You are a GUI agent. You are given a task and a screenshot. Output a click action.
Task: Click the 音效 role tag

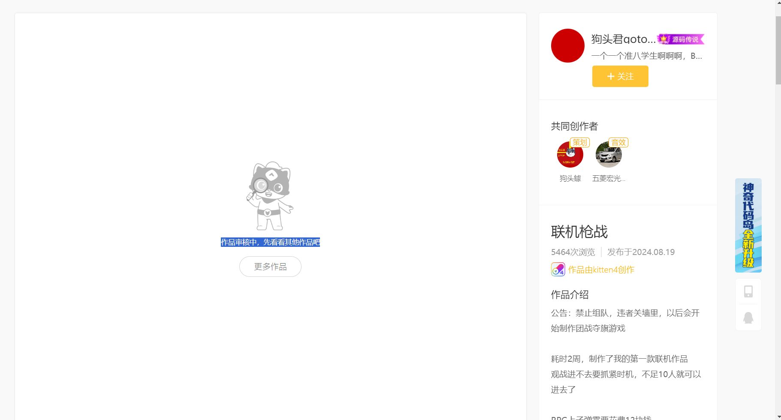tap(618, 142)
